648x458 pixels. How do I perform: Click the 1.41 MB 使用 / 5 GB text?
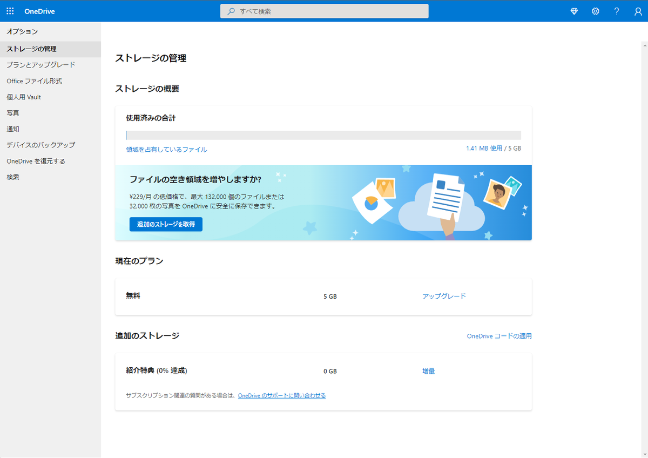[494, 148]
